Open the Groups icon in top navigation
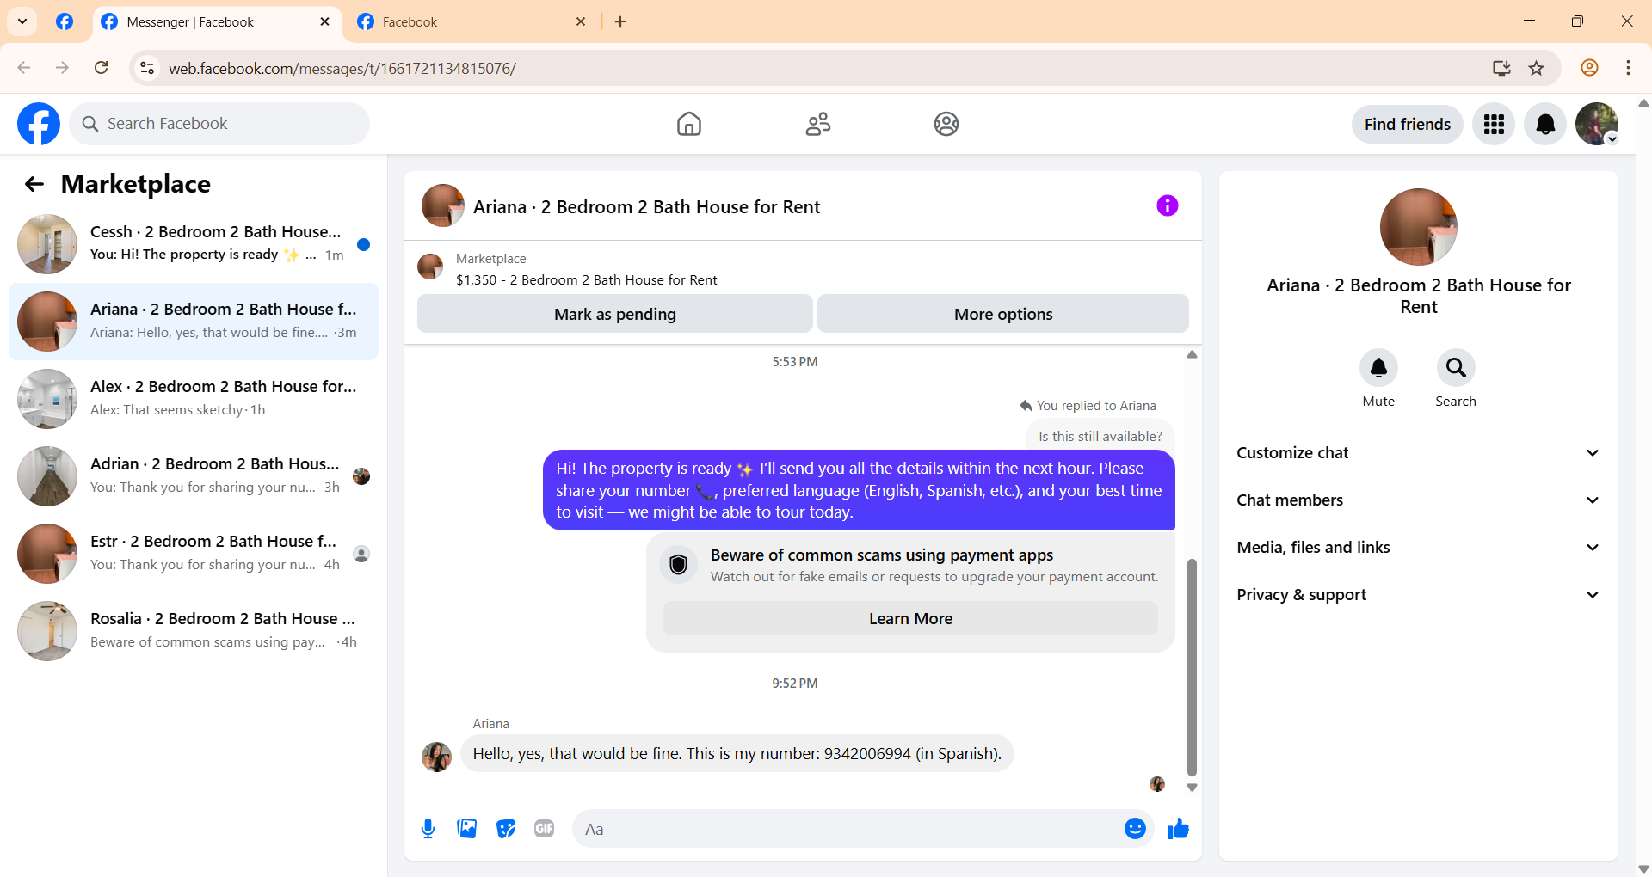The height and width of the screenshot is (877, 1652). [946, 124]
